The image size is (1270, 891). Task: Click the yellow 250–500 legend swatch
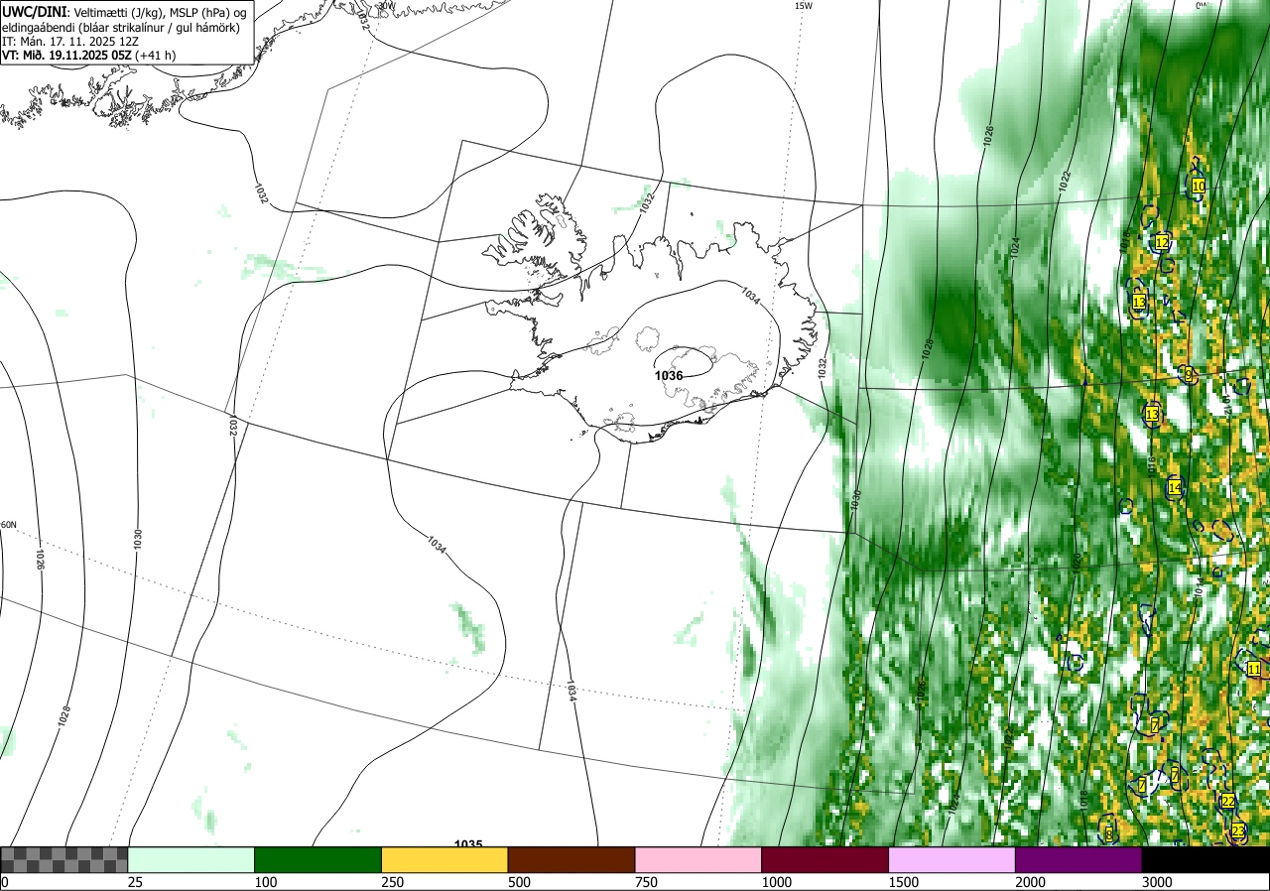coord(444,859)
